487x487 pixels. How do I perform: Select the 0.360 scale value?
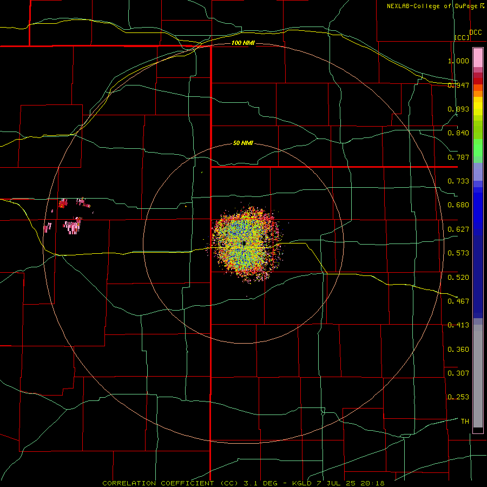pyautogui.click(x=458, y=350)
